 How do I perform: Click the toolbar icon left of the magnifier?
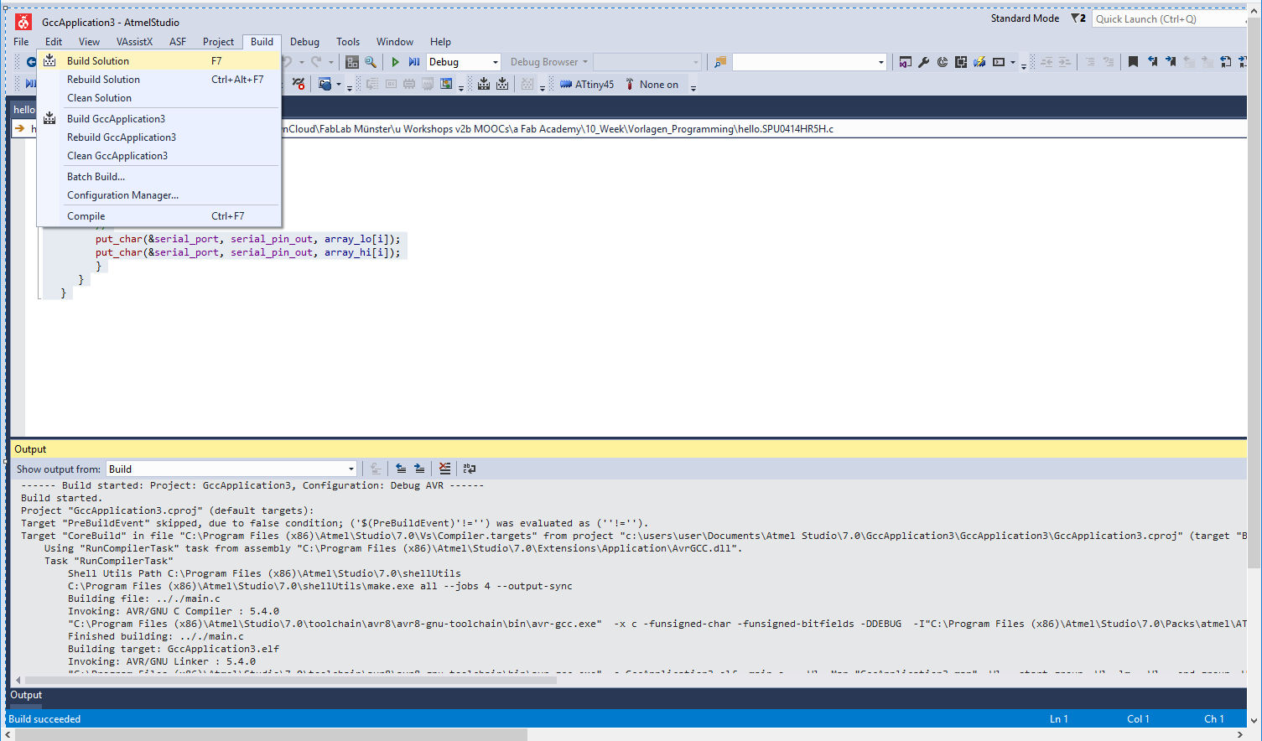click(352, 62)
